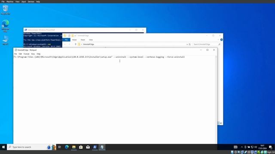
Task: Open the touch keyboard tray icon
Action: point(235,147)
